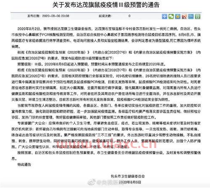Click the paragraph starting 当前我市现存在
Viewport: 210px width, 188px height.
(x=106, y=111)
